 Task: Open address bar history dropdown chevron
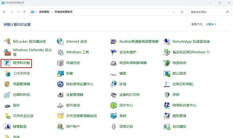[x=174, y=12]
